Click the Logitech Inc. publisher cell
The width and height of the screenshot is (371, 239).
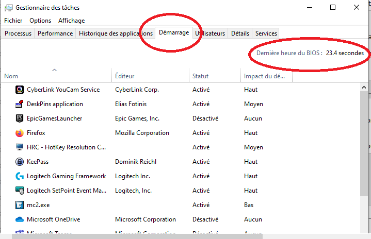pyautogui.click(x=133, y=176)
